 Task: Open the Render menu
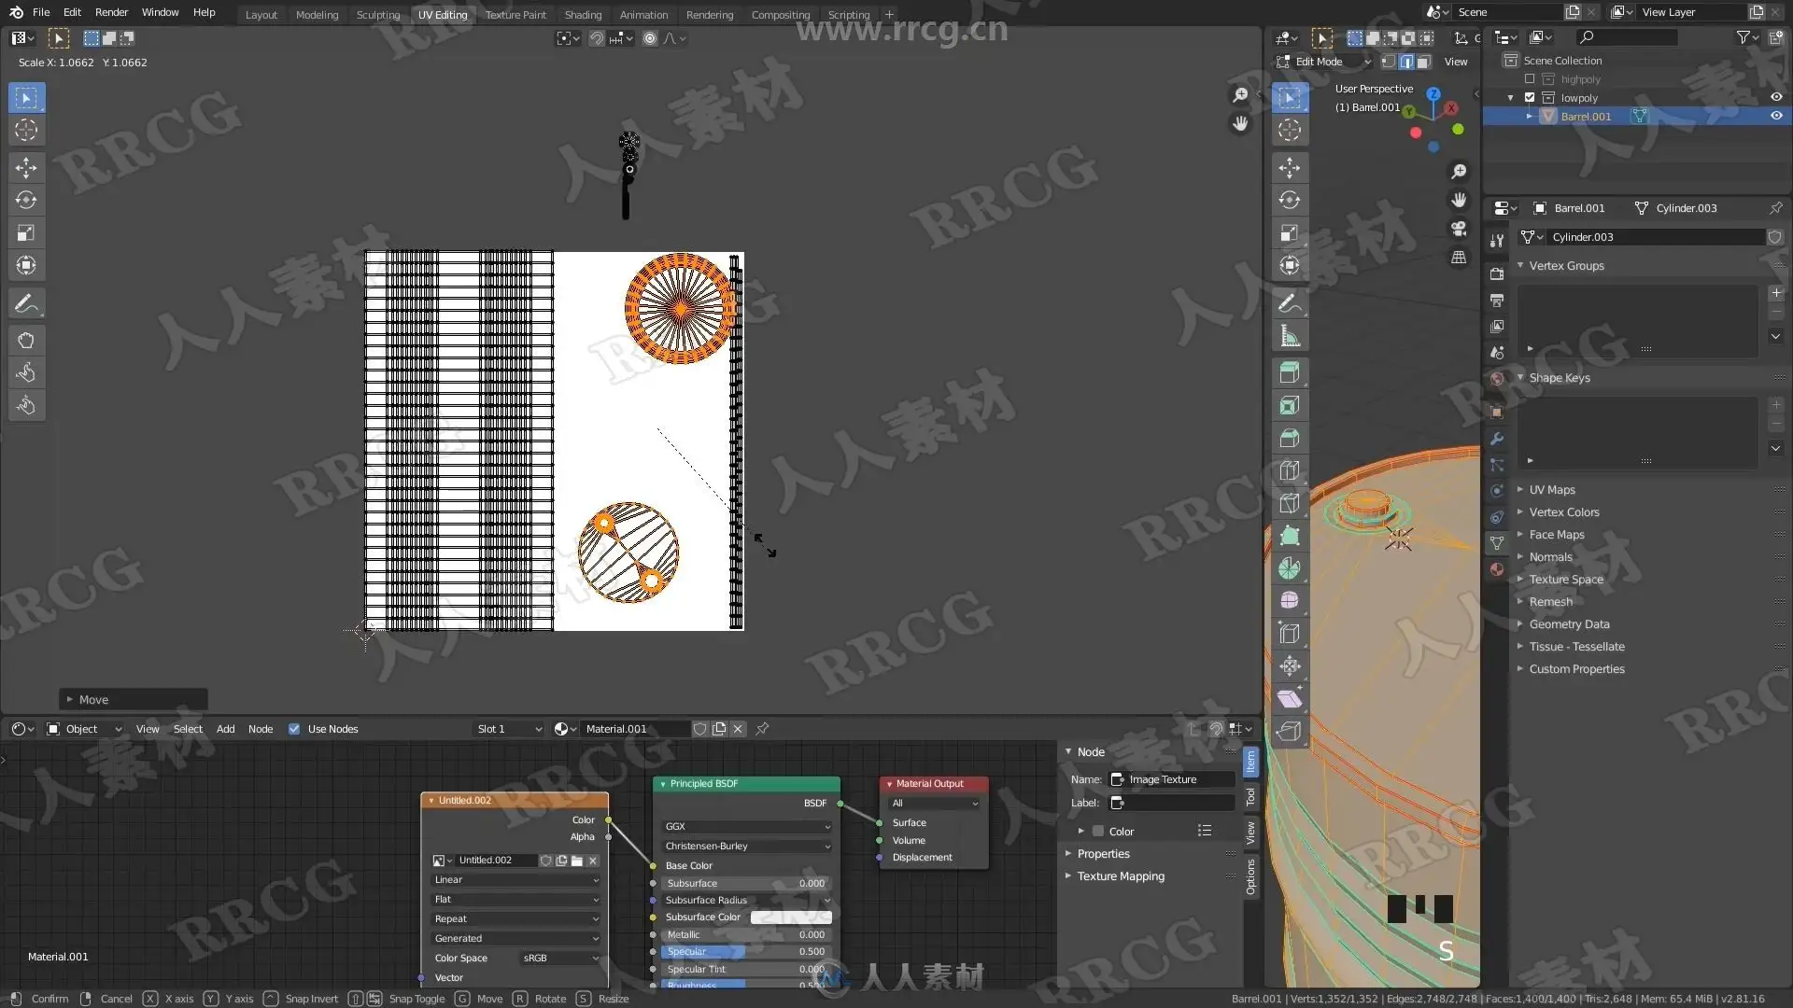pyautogui.click(x=111, y=12)
